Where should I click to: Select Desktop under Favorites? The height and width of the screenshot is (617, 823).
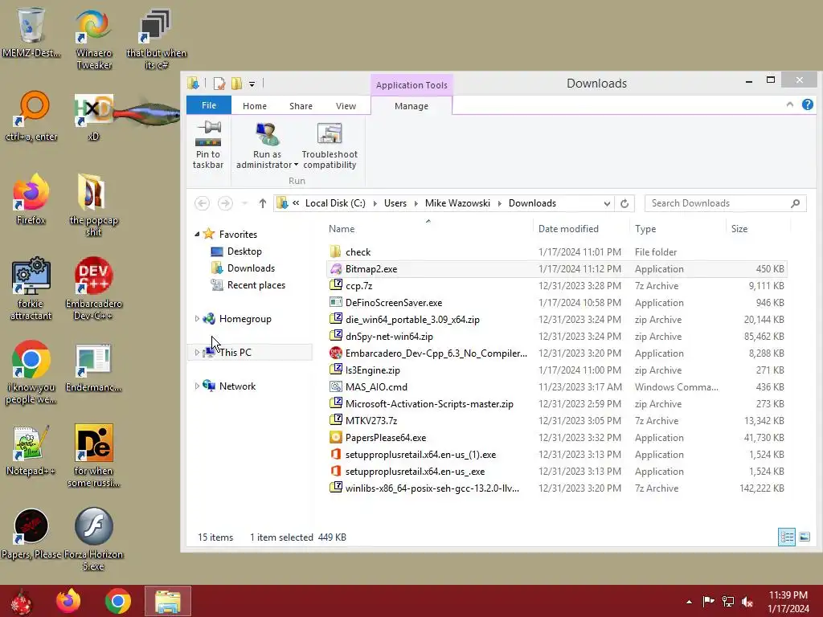pos(244,251)
